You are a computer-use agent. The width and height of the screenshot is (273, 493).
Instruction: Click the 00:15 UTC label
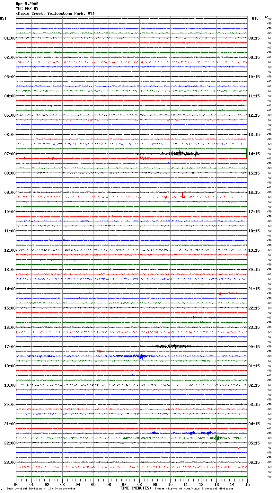(254, 347)
